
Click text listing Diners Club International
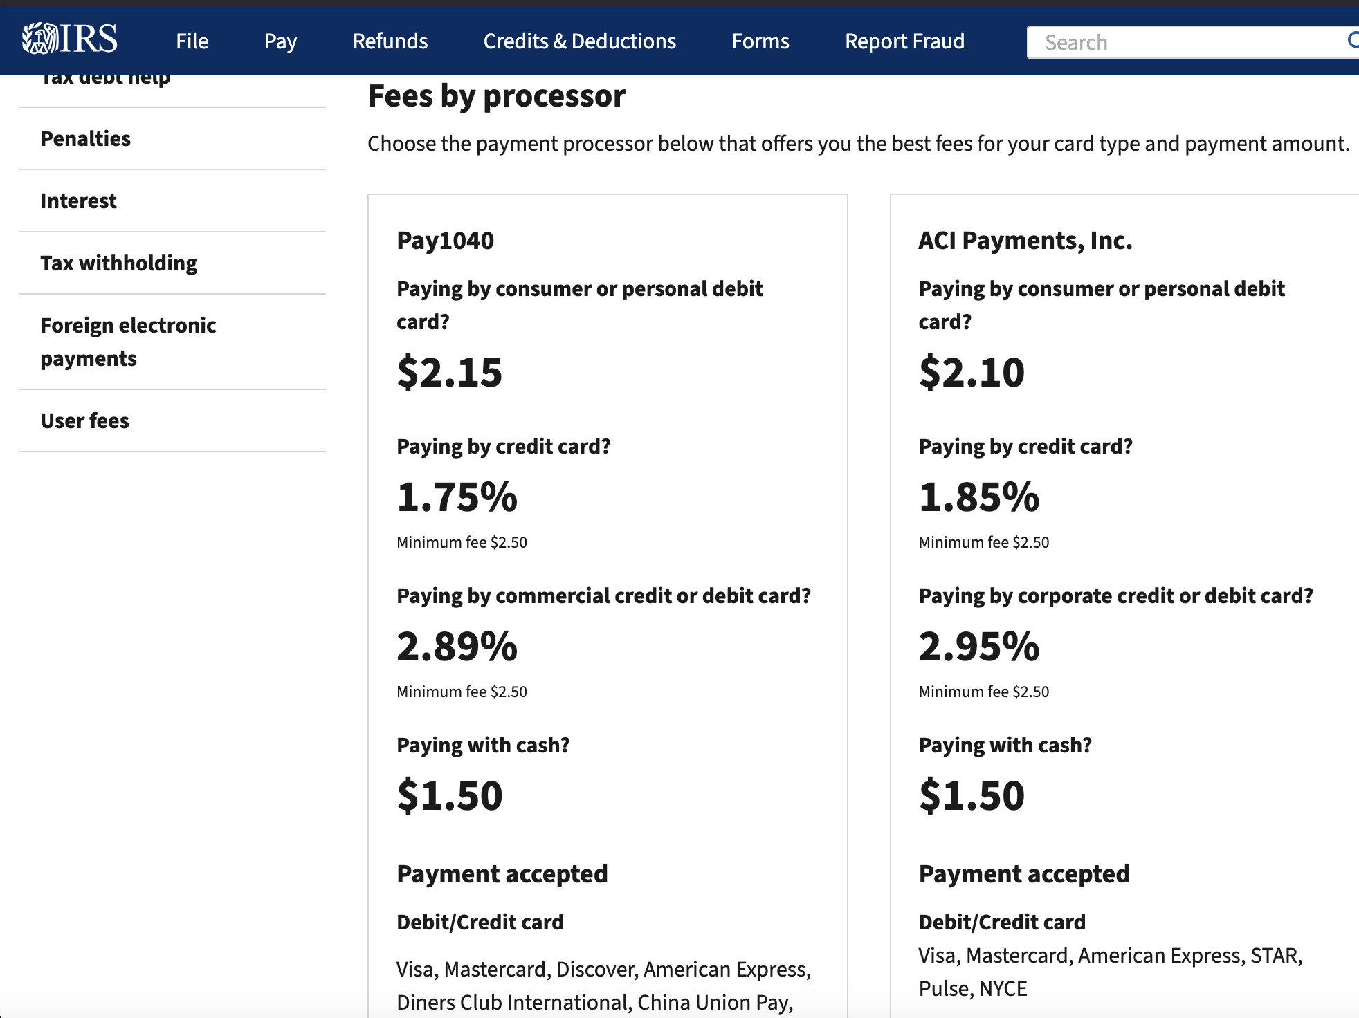coord(604,985)
